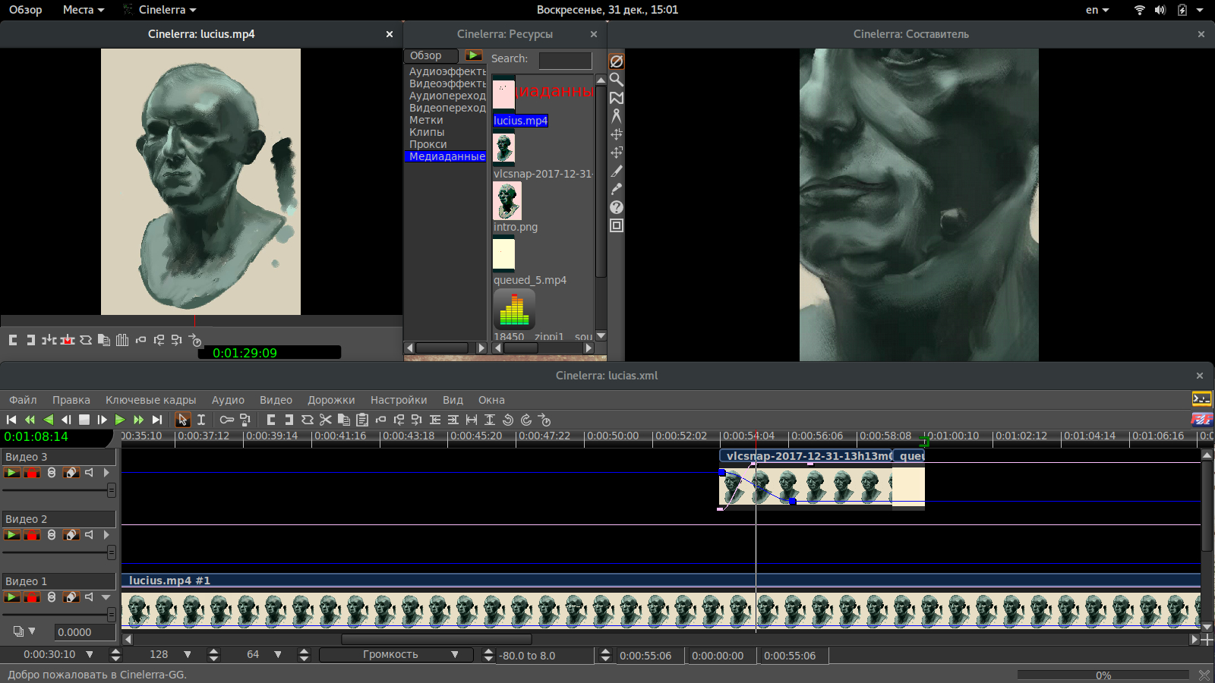Open the Громкость automation type dropdown
The width and height of the screenshot is (1215, 683).
click(396, 655)
